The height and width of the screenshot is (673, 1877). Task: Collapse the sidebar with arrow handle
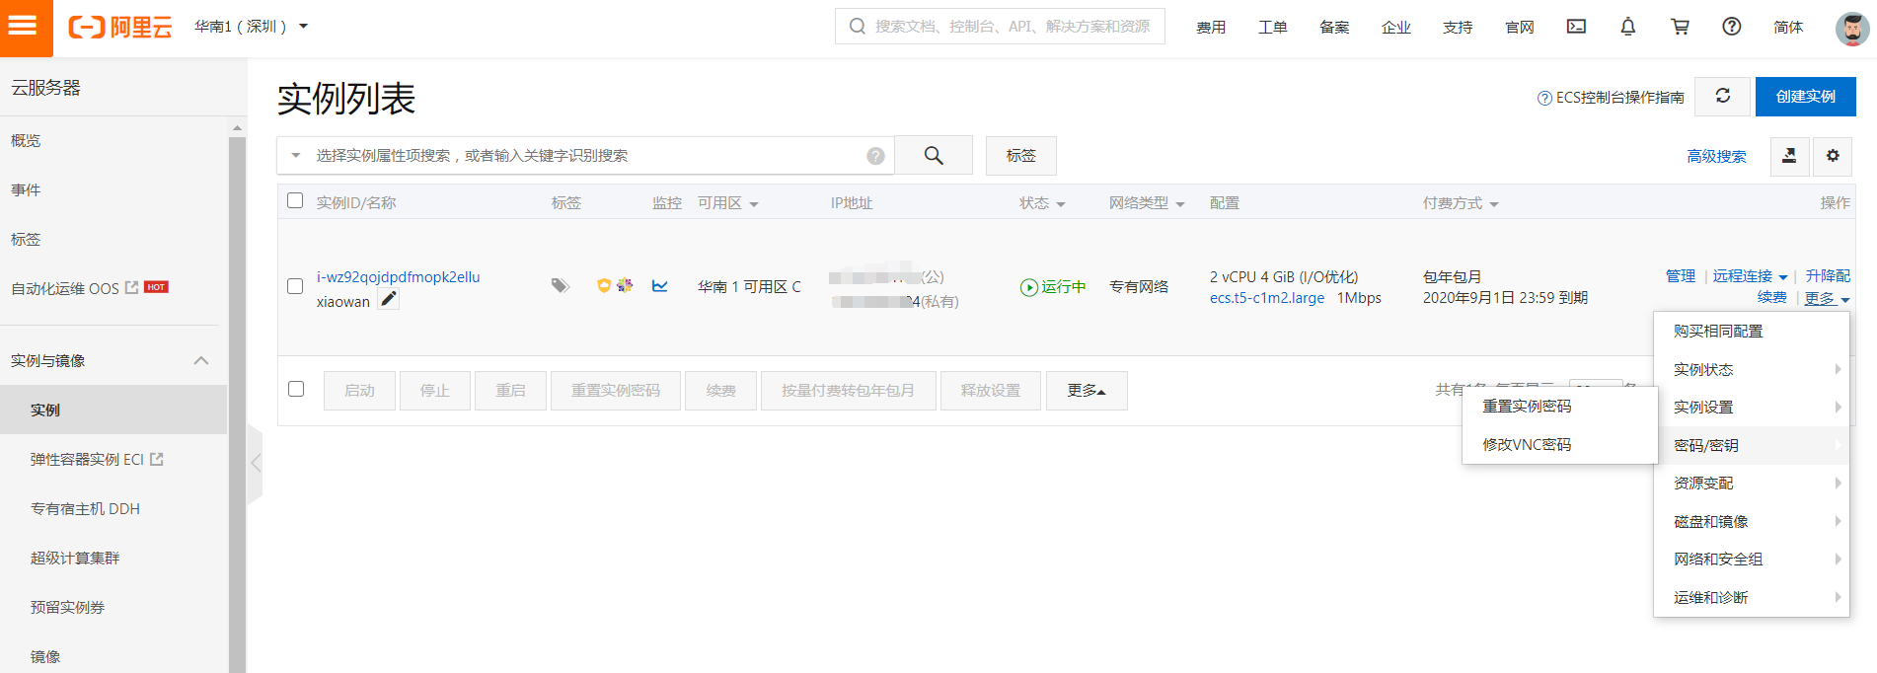(x=256, y=463)
